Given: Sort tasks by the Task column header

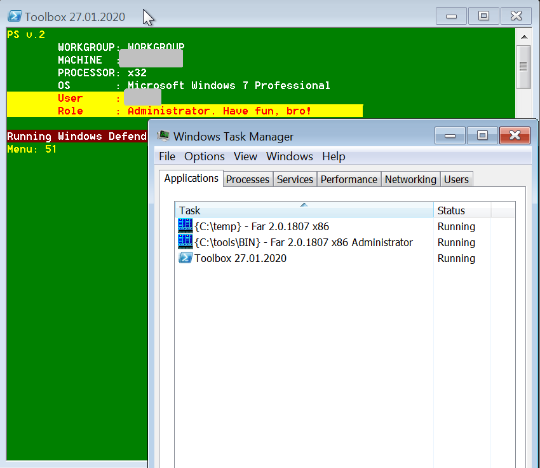Looking at the screenshot, I should (x=304, y=210).
